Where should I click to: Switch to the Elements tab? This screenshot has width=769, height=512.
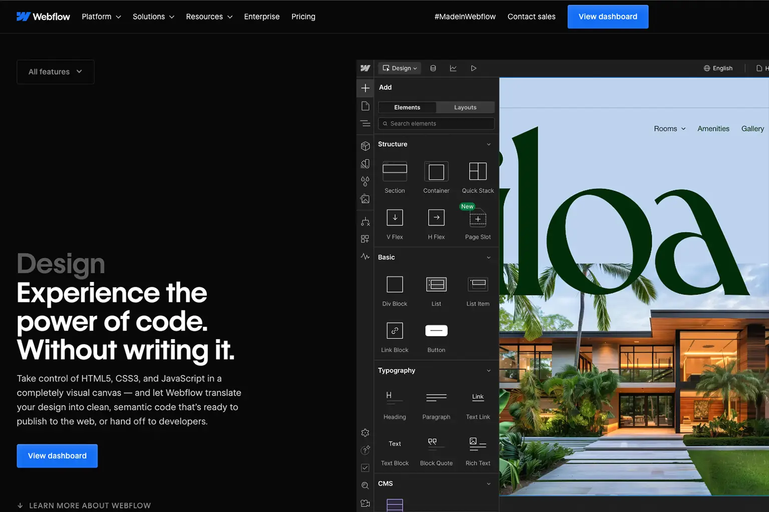(x=407, y=107)
